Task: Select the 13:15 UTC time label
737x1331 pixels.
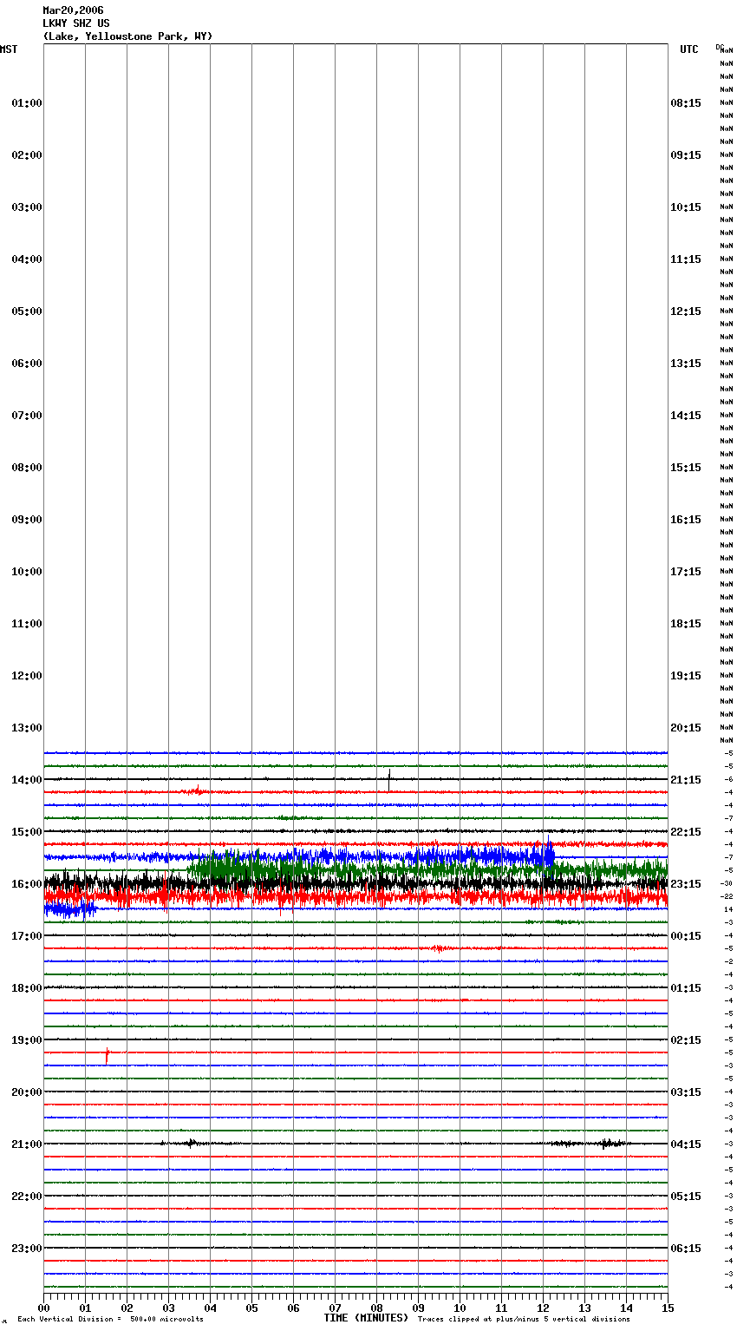Action: (686, 364)
